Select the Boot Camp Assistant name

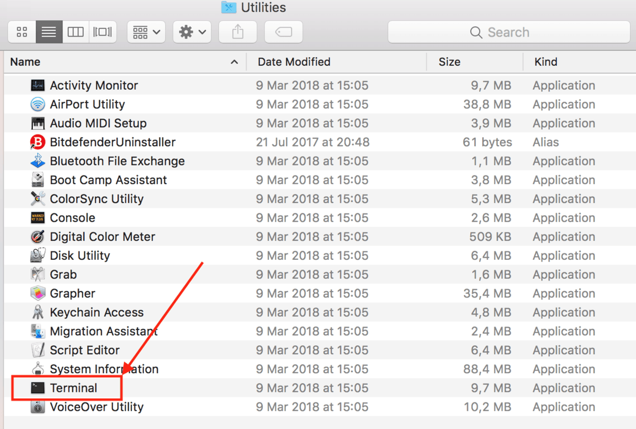click(x=109, y=180)
